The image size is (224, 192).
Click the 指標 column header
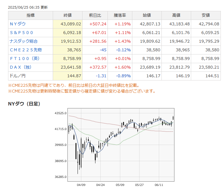click(x=31, y=15)
